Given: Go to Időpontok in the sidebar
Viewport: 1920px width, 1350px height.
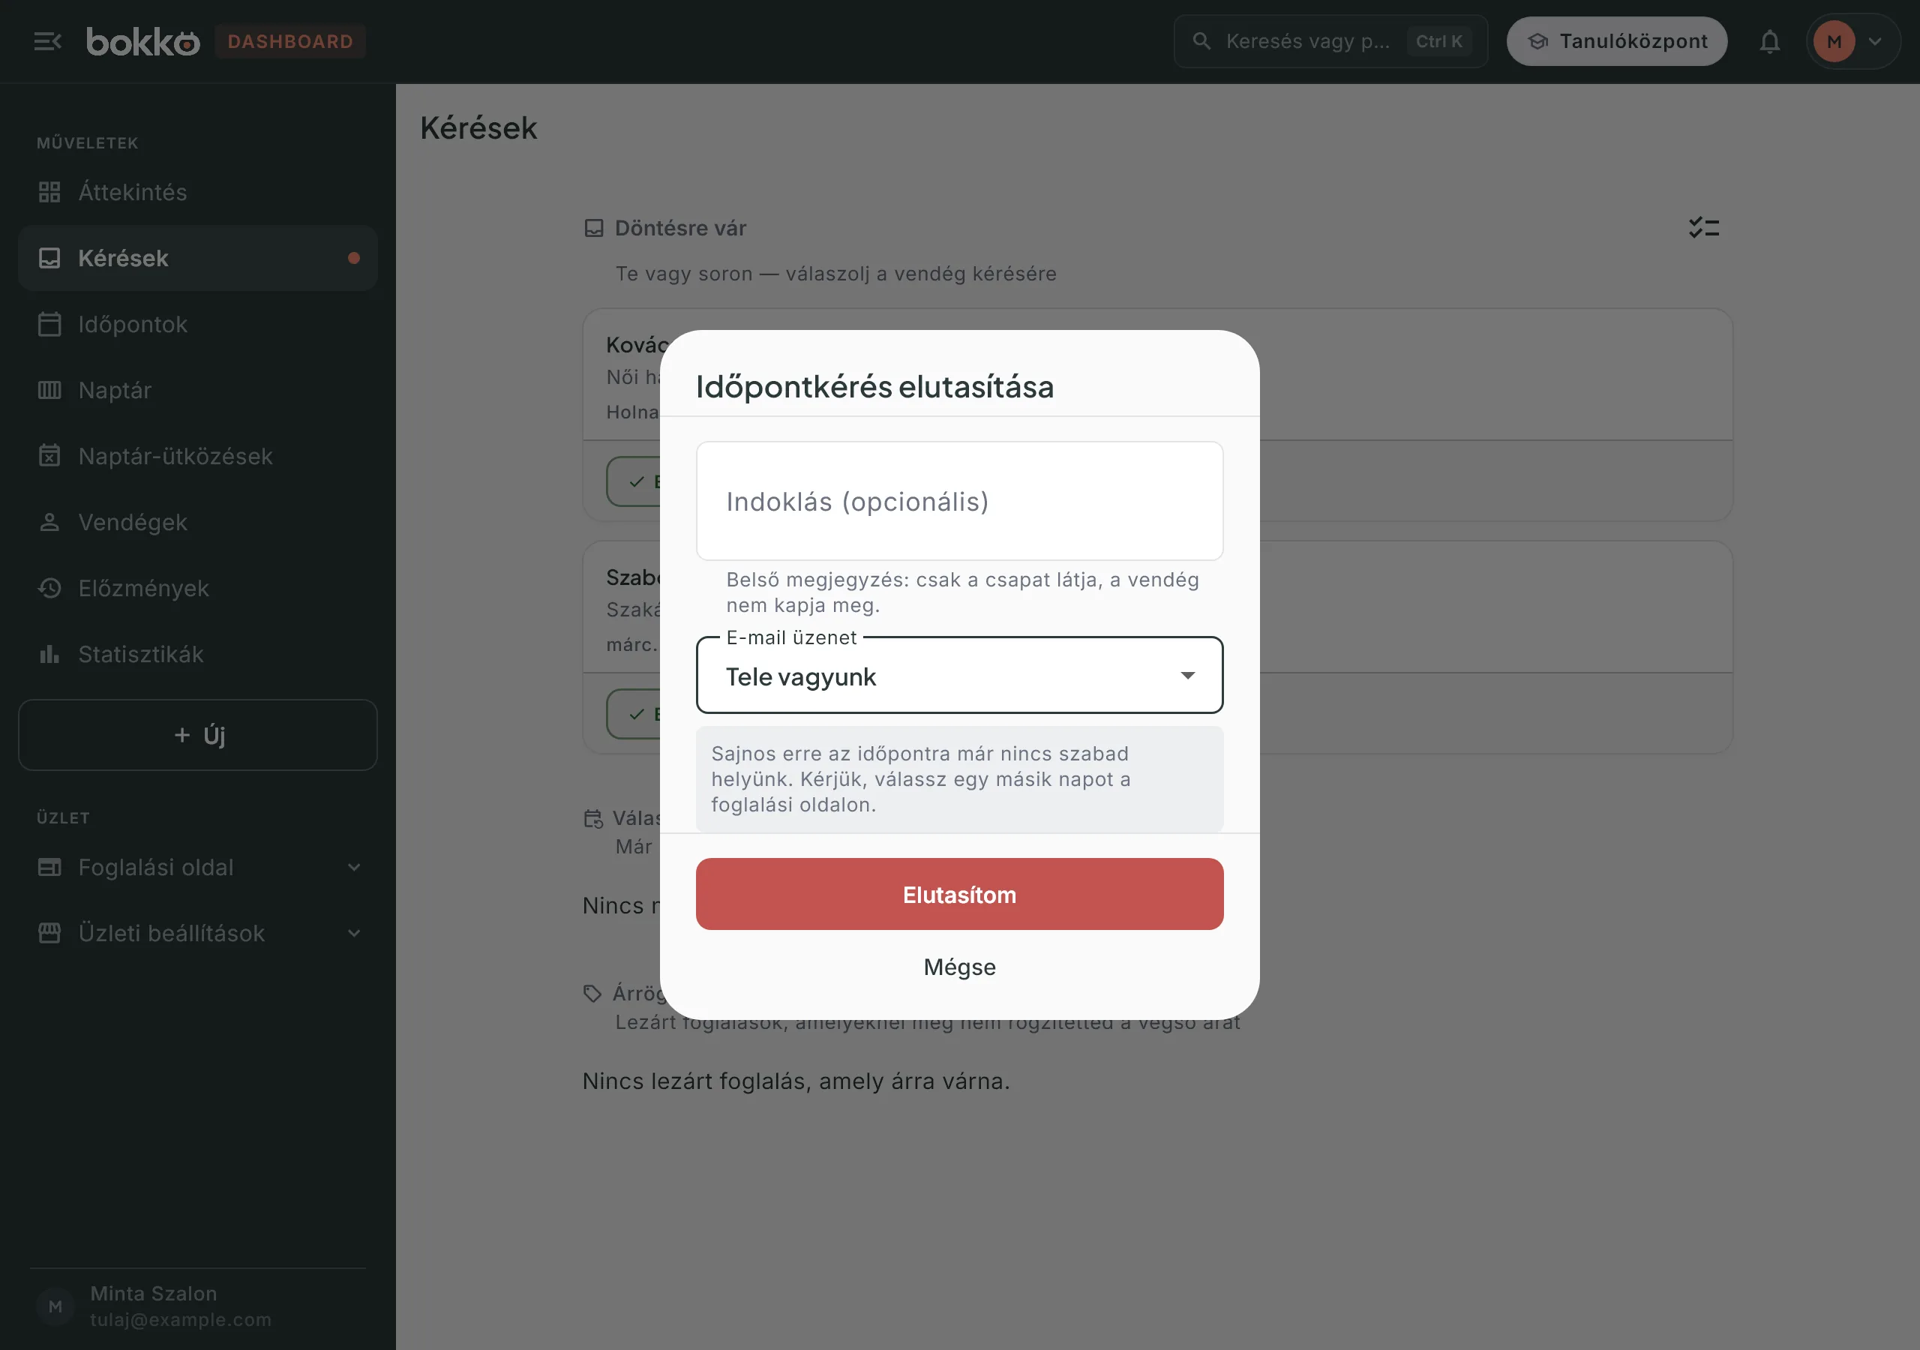Looking at the screenshot, I should [197, 325].
